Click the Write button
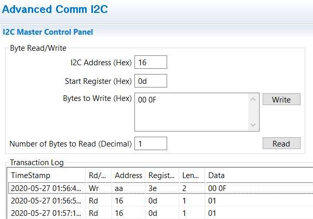 click(281, 99)
